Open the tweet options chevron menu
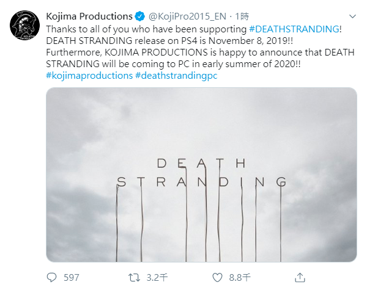Viewport: 367px width, 293px height. [x=350, y=16]
